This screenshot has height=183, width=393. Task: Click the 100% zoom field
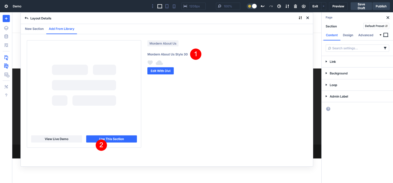tap(228, 6)
